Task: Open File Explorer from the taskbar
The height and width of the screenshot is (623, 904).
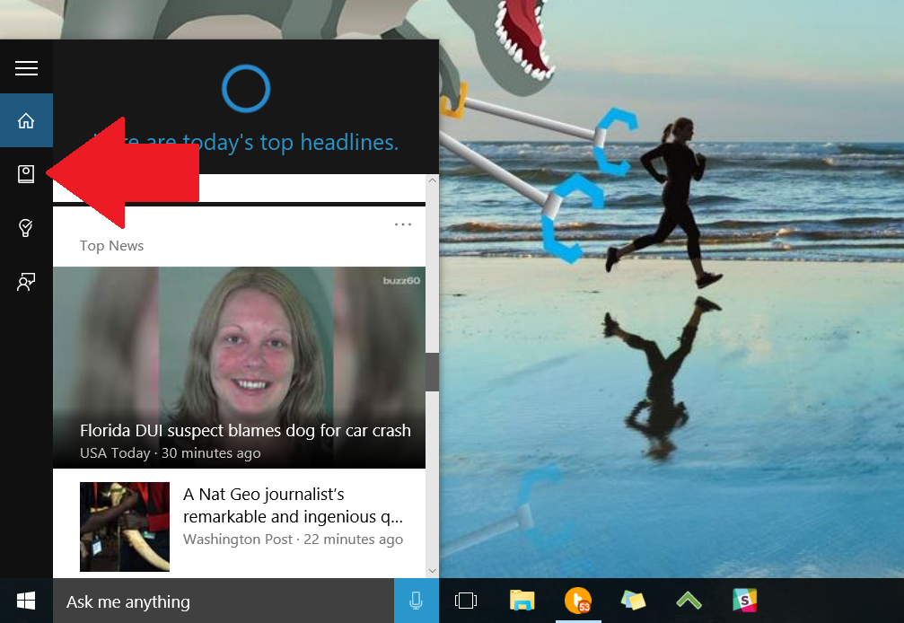Action: coord(521,601)
